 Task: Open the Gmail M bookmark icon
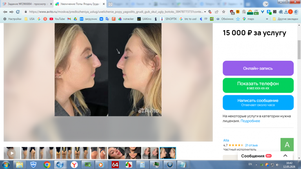(x=69, y=19)
